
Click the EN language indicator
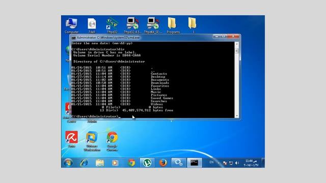(x=211, y=162)
